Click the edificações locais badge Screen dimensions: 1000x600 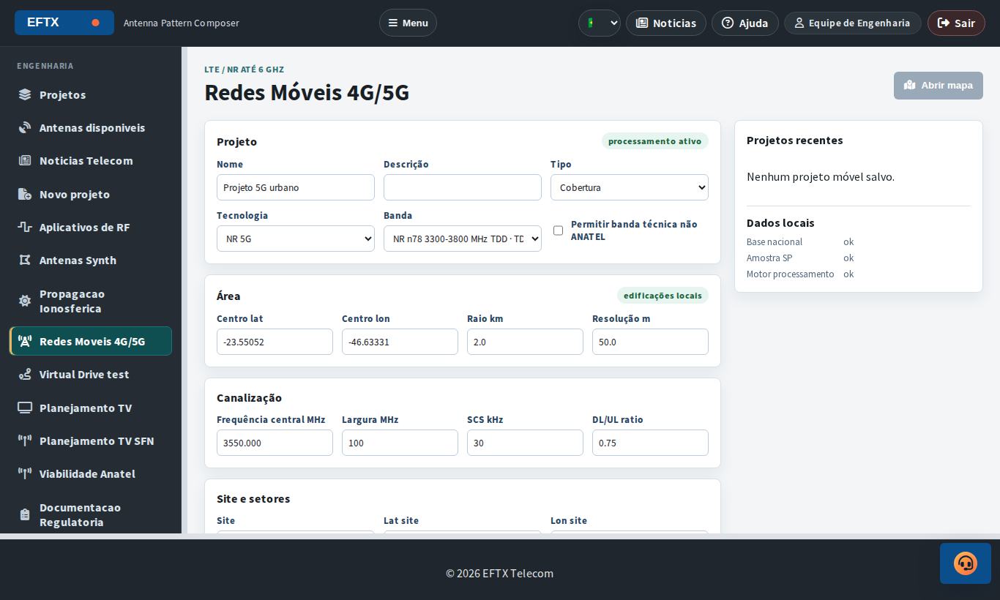[x=663, y=296]
